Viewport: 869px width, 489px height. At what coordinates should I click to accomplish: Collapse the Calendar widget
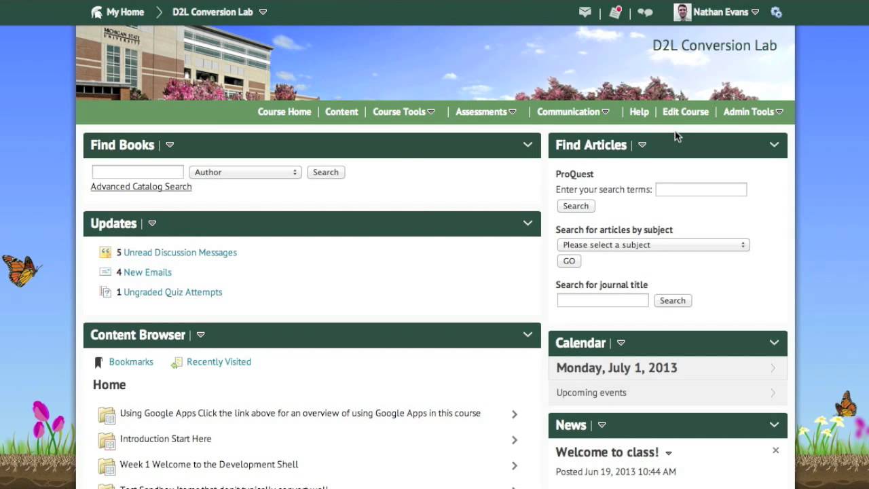(774, 343)
